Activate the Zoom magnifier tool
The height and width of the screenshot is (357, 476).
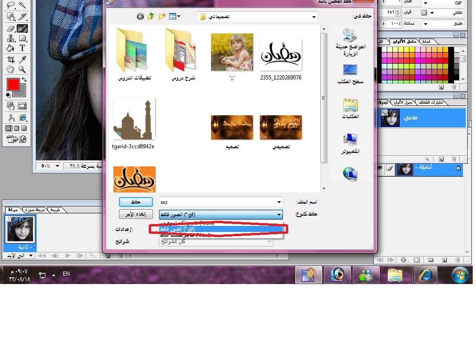pyautogui.click(x=22, y=70)
